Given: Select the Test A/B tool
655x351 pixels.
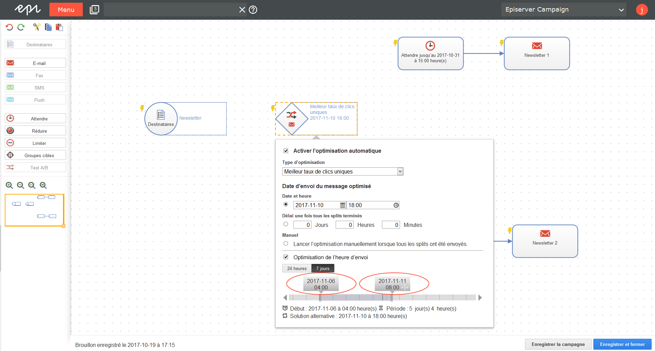Looking at the screenshot, I should coord(35,167).
